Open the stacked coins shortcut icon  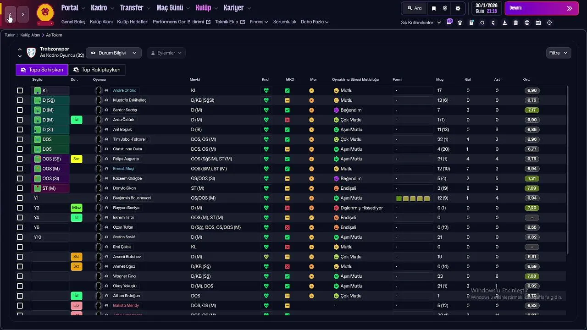click(516, 22)
